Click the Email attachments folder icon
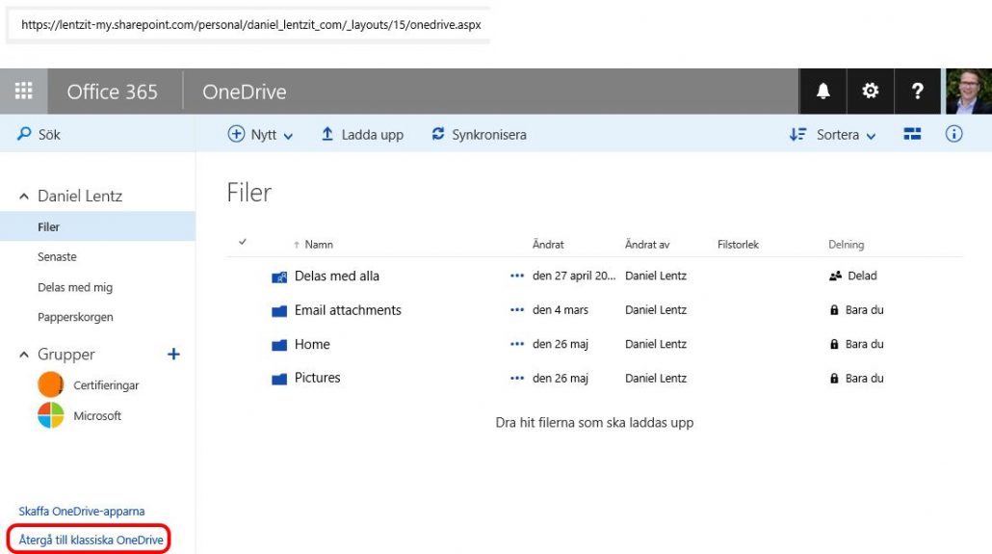This screenshot has height=554, width=992. [x=279, y=311]
